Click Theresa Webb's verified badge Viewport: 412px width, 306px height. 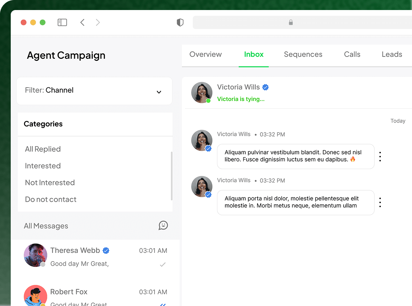click(106, 250)
